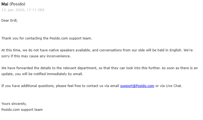Click the 'Yours sincerely,' closing line
This screenshot has width=203, height=120.
pyautogui.click(x=14, y=104)
